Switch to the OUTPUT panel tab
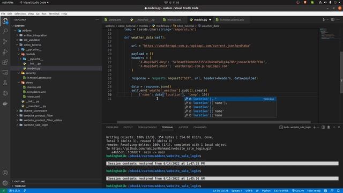This screenshot has width=343, height=193. click(x=128, y=127)
